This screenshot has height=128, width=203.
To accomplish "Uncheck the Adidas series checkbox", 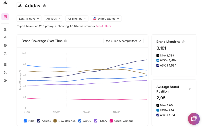I will [39, 121].
